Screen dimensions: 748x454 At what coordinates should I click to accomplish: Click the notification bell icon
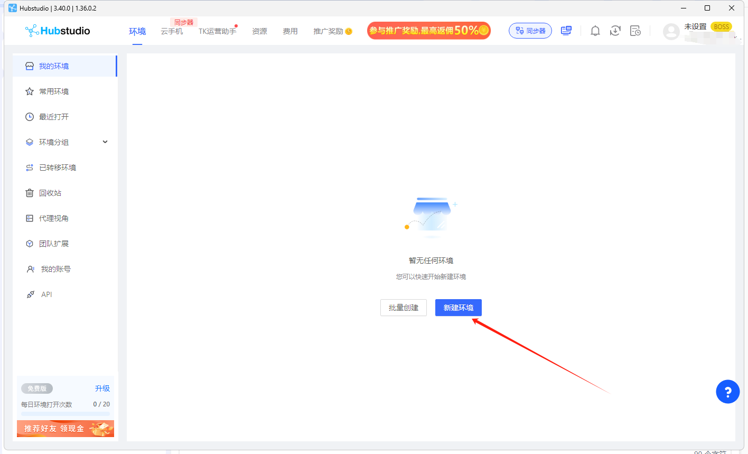coord(595,31)
